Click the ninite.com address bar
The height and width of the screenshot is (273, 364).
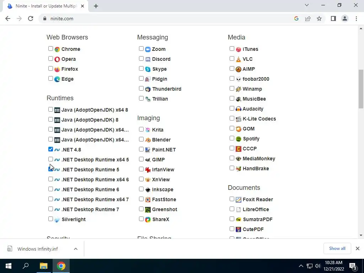point(166,18)
